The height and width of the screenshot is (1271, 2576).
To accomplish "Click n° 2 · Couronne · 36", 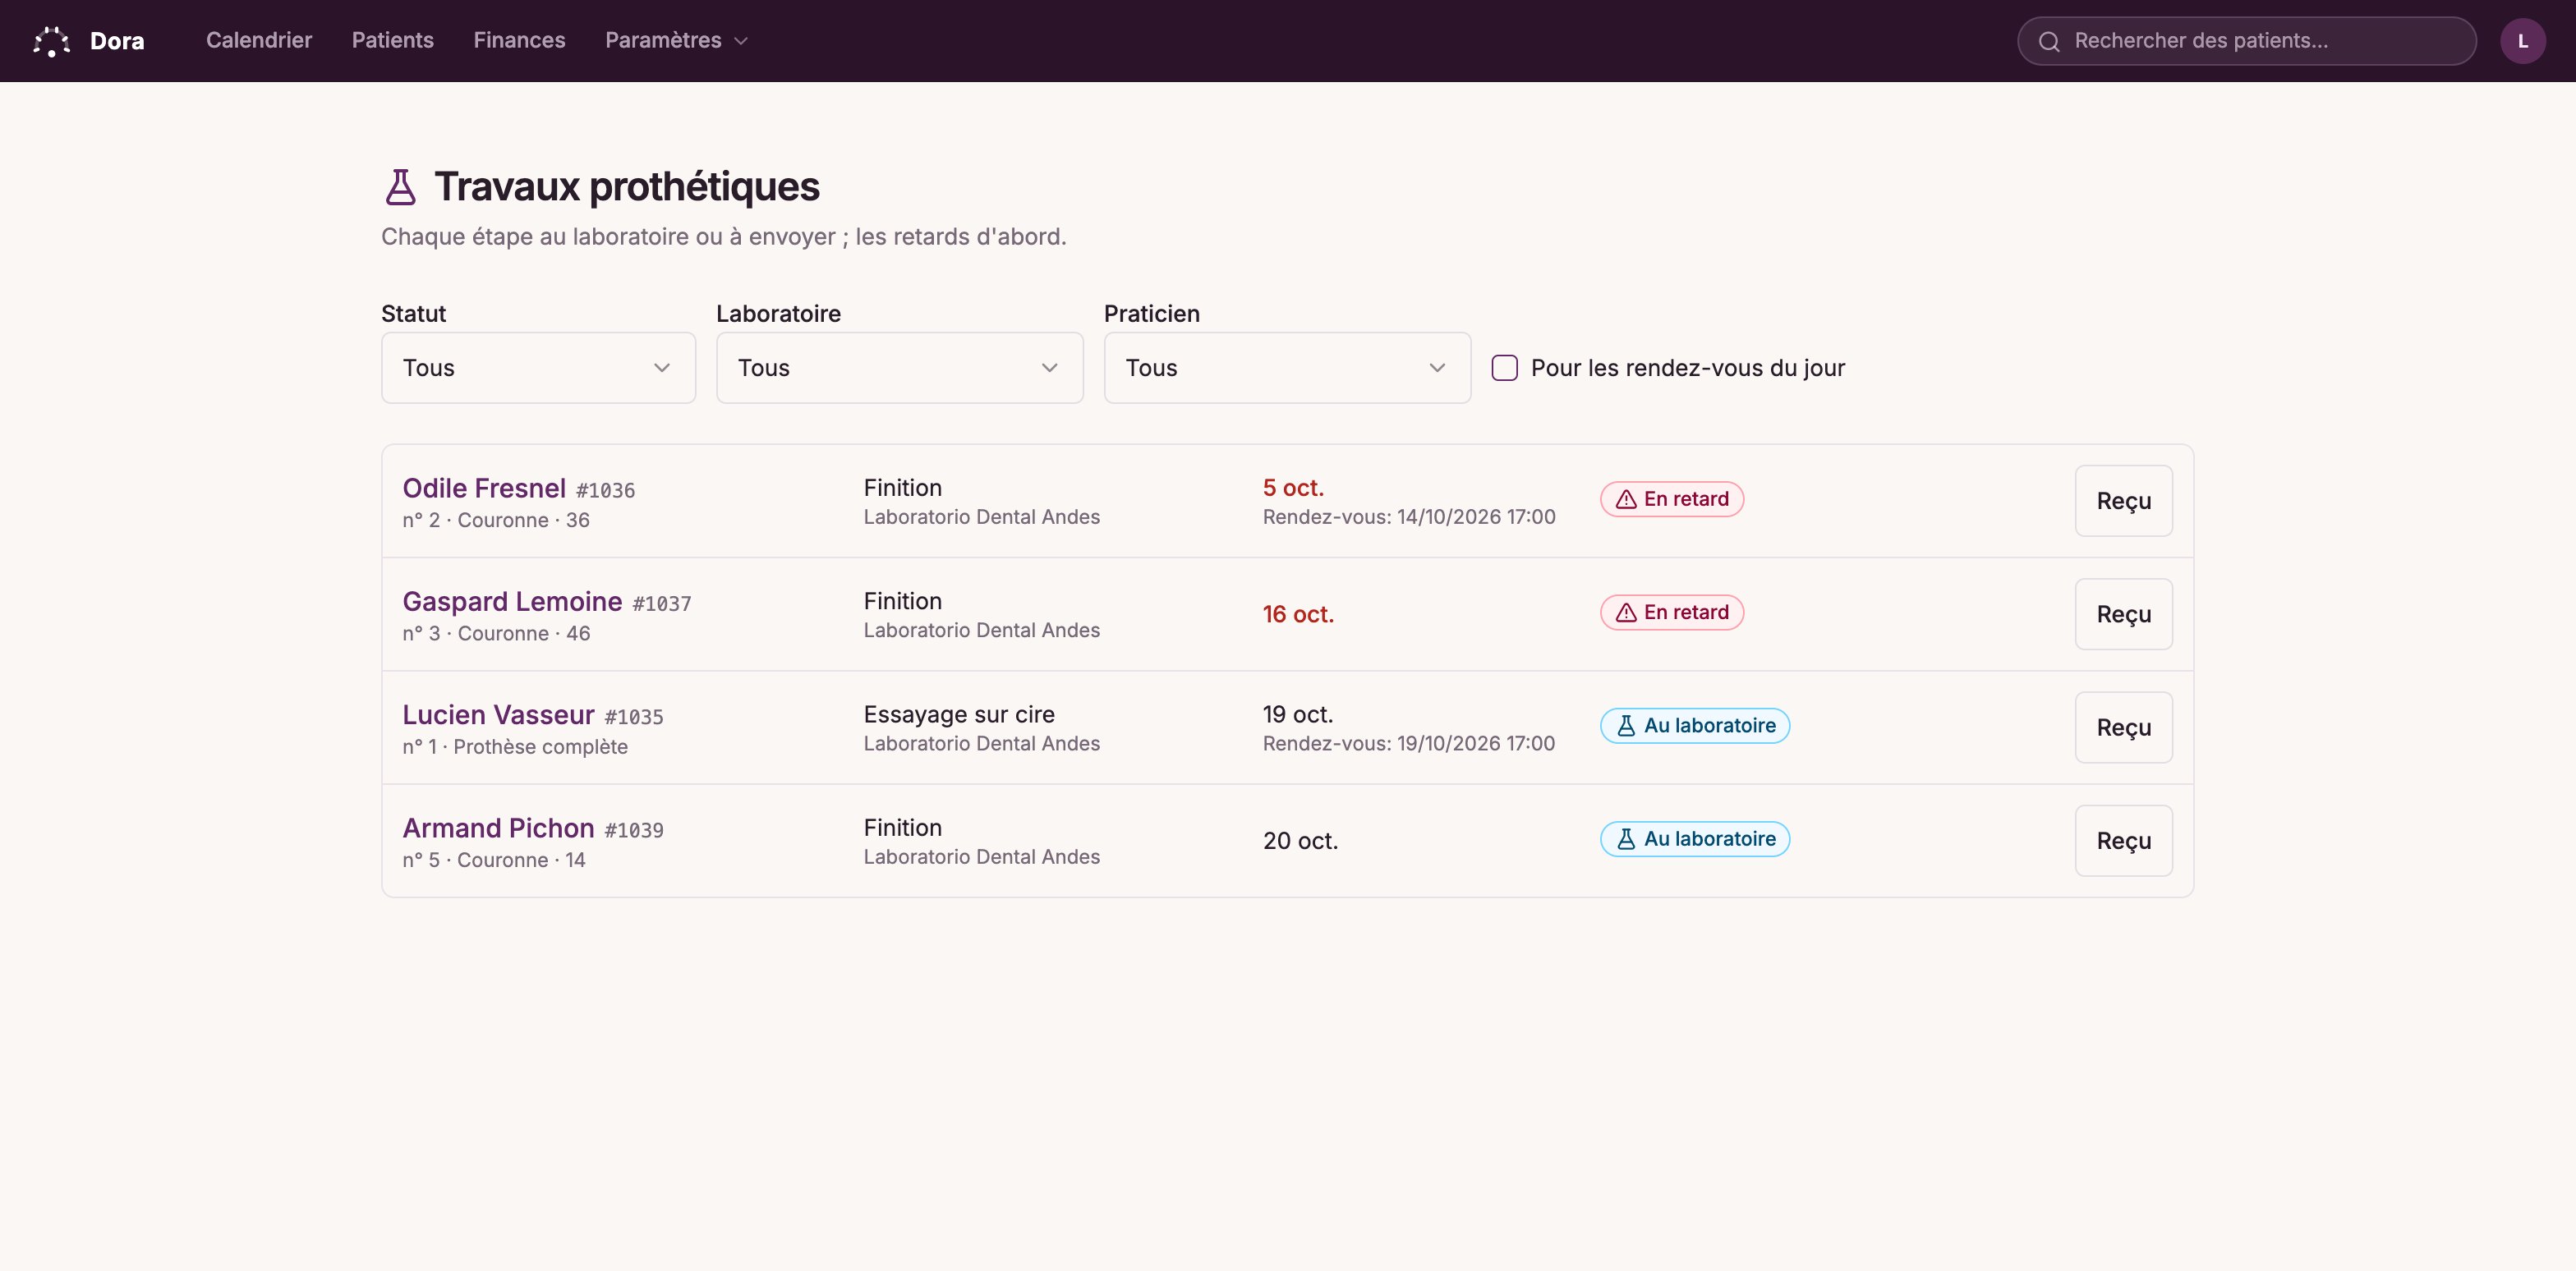I will click(496, 521).
